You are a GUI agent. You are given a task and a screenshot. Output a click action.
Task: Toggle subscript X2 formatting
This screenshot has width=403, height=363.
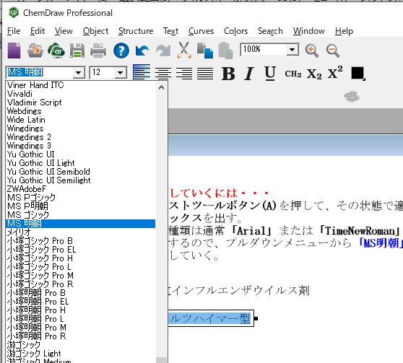click(314, 74)
